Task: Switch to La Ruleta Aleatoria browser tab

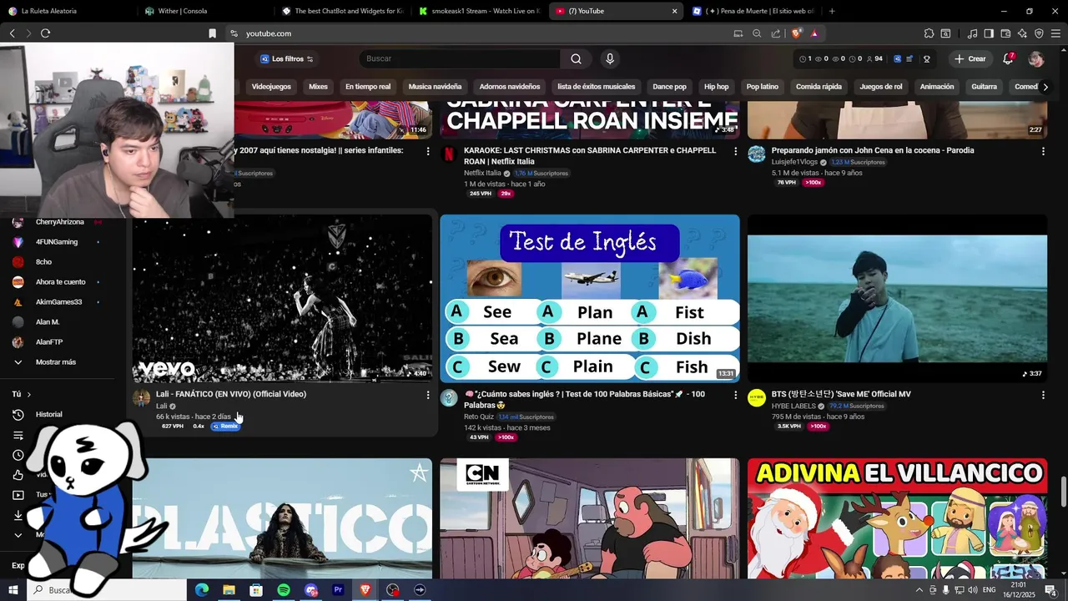Action: pos(67,11)
